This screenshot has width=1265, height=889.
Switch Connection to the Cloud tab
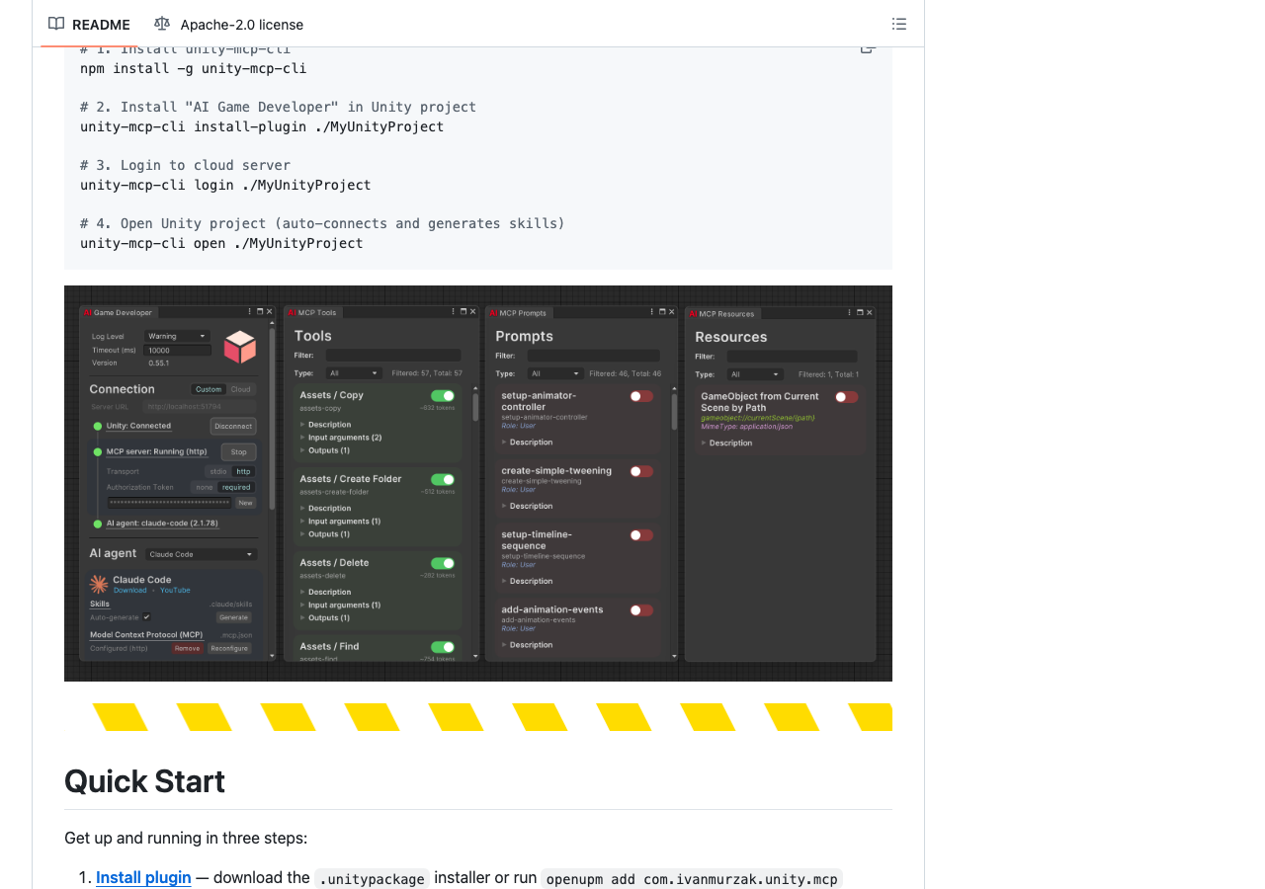[240, 389]
